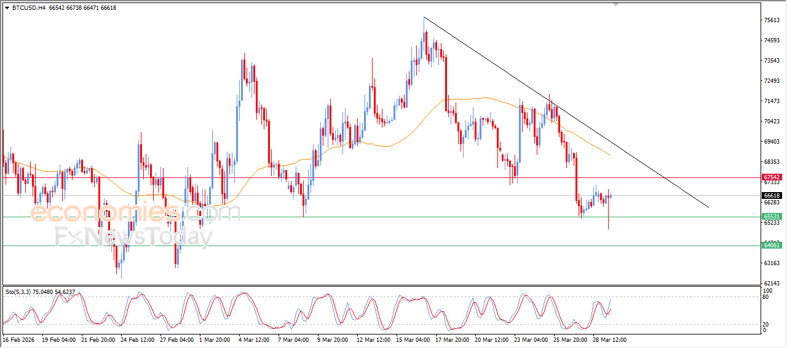Click the 28 Mar 12:00 time label
787x348 pixels.
[609, 339]
